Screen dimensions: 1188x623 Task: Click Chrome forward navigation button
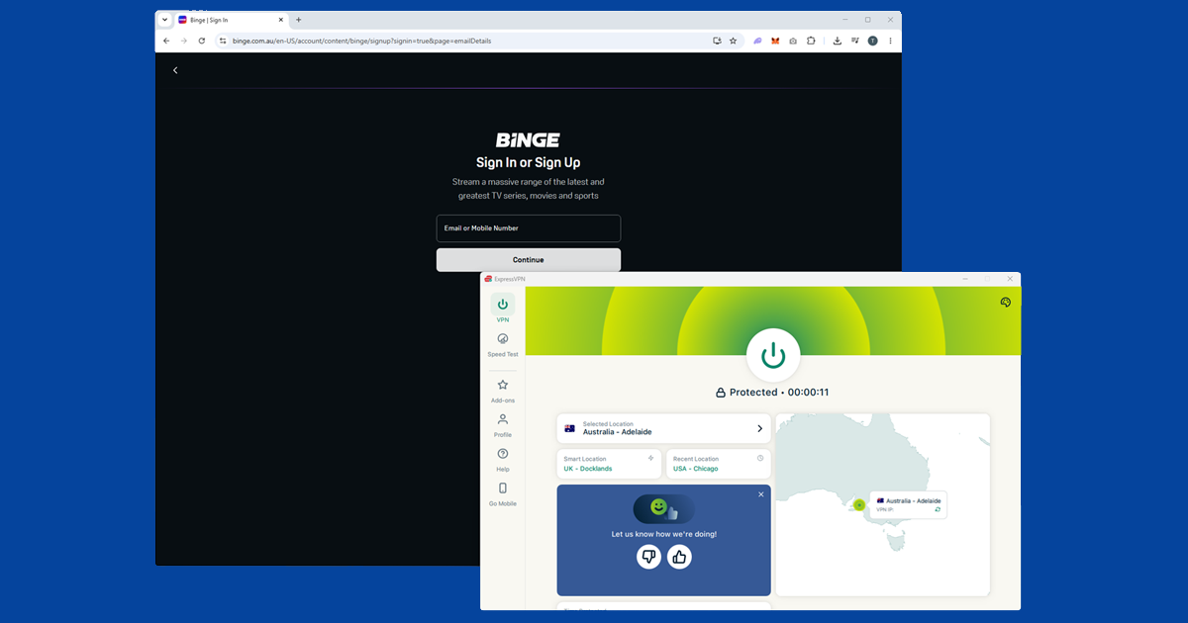183,41
